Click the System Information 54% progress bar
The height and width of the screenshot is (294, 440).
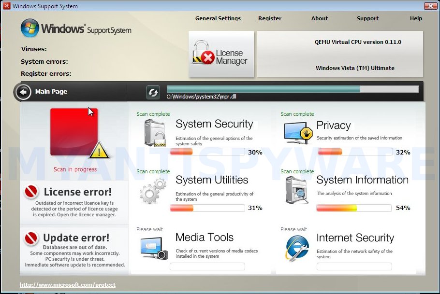(x=354, y=208)
